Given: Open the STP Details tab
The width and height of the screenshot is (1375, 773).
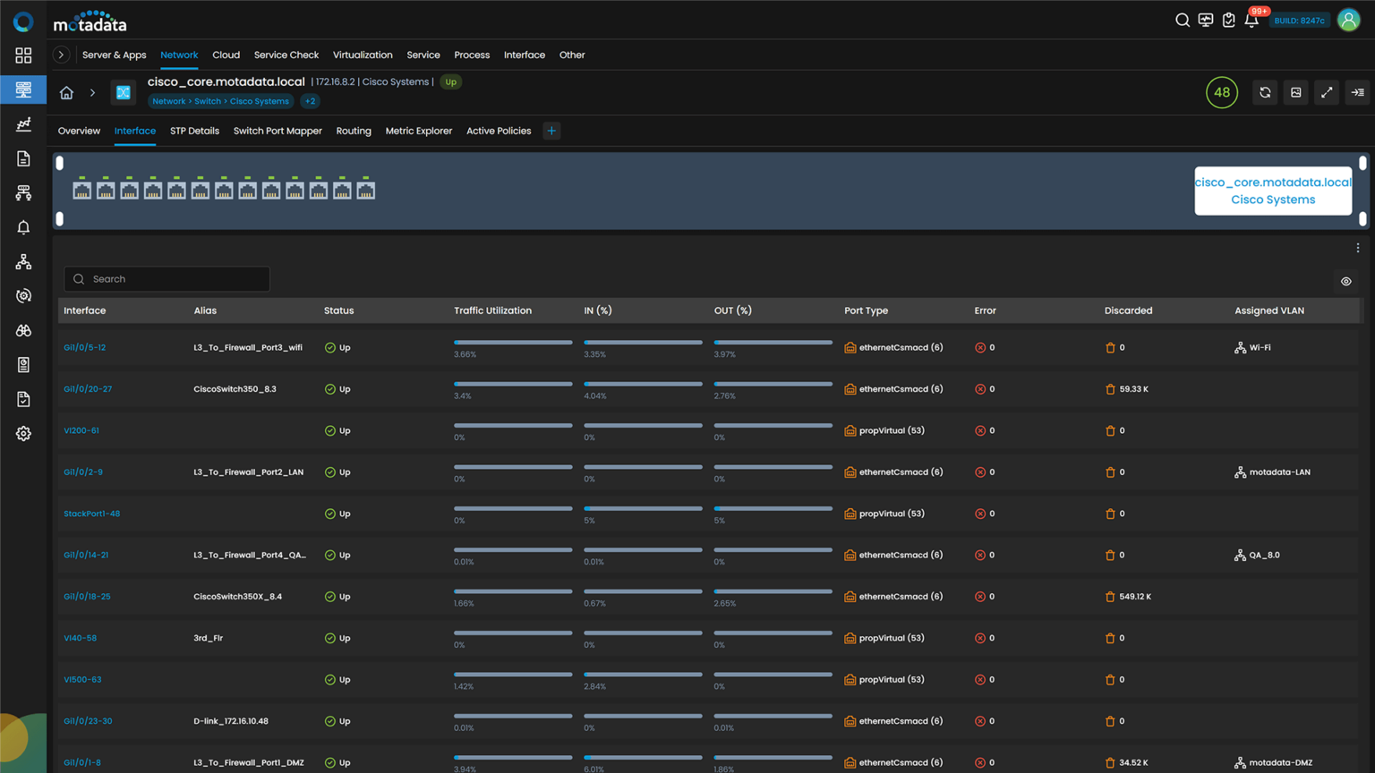Looking at the screenshot, I should coord(194,131).
